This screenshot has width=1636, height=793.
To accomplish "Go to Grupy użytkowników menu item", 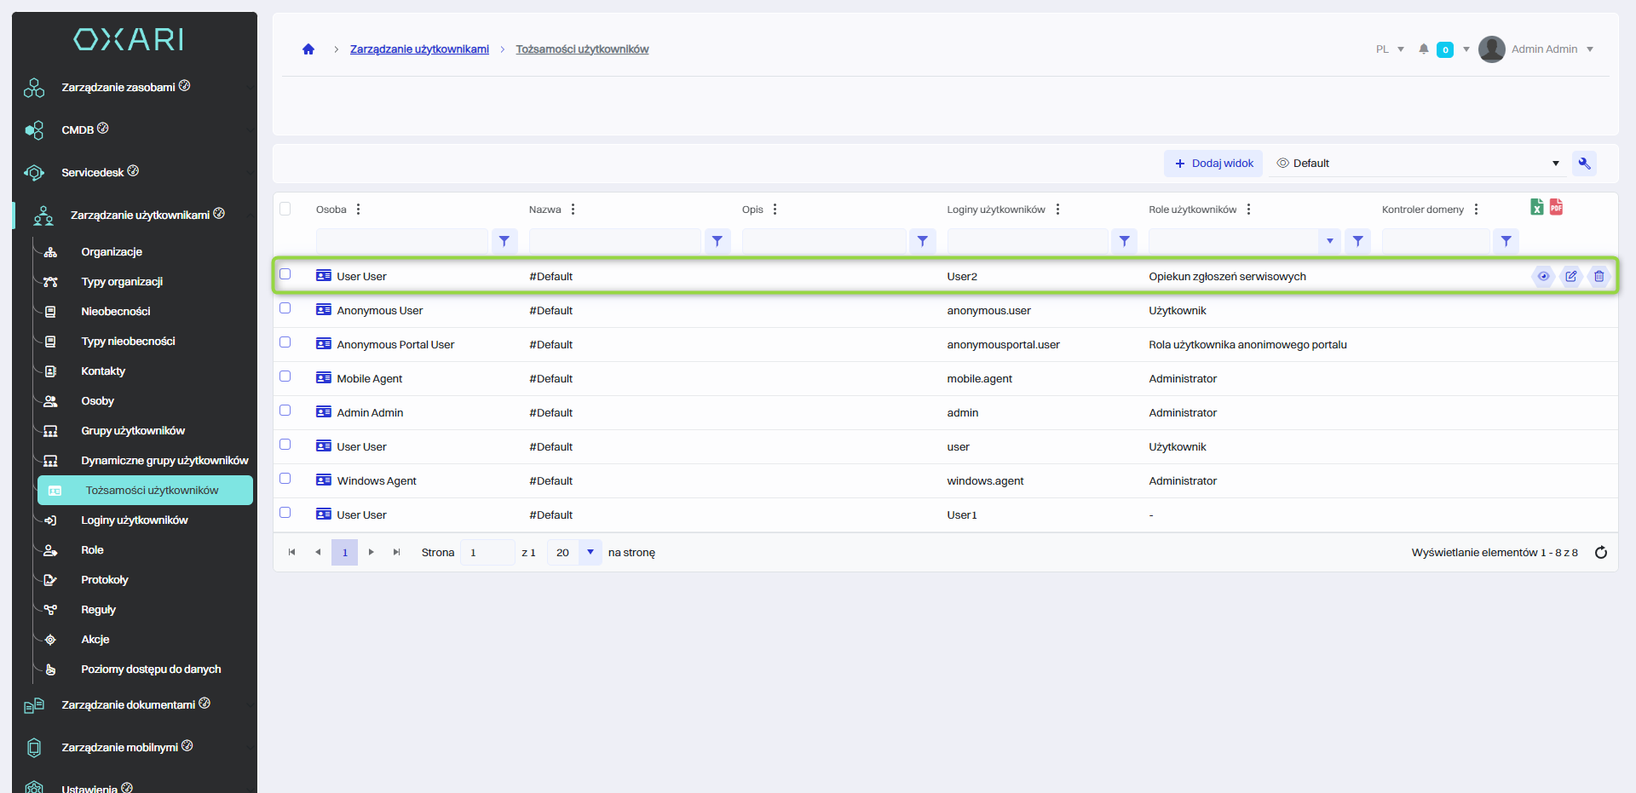I will (x=132, y=431).
